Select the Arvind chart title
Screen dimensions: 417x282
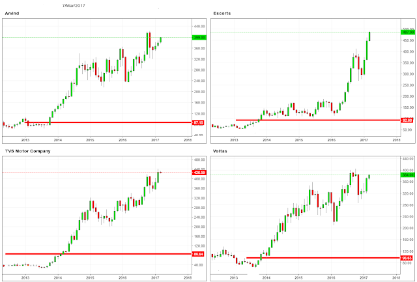12,13
